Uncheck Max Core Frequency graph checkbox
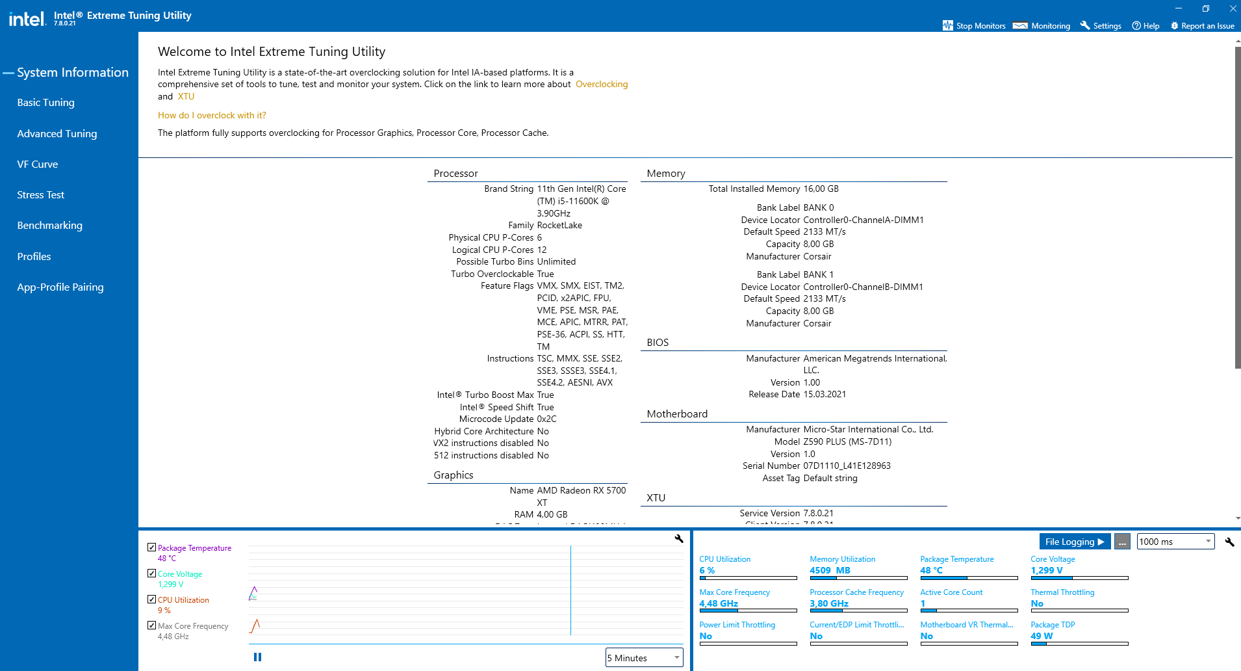This screenshot has height=671, width=1241. click(151, 625)
